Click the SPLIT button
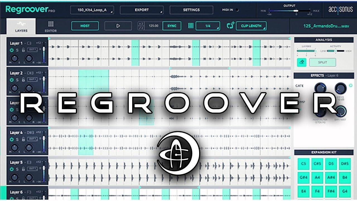The image size is (357, 201). 322,62
